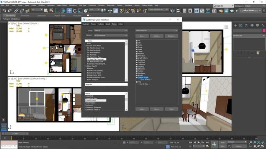Collapse the Custom Scripts tree node
Screen dimensions: 266x149
tap(137, 77)
